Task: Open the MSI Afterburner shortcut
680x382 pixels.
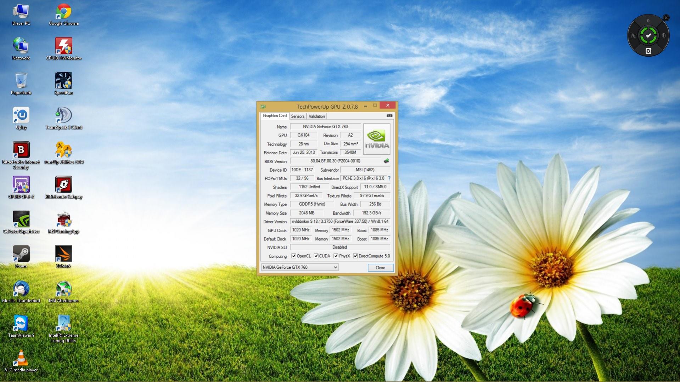Action: [63, 291]
